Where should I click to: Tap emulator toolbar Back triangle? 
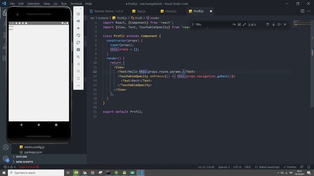pos(78,64)
